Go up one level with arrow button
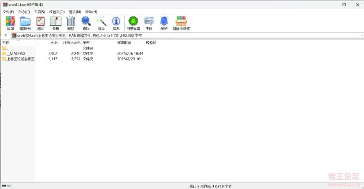The height and width of the screenshot is (189, 364). pos(6,36)
